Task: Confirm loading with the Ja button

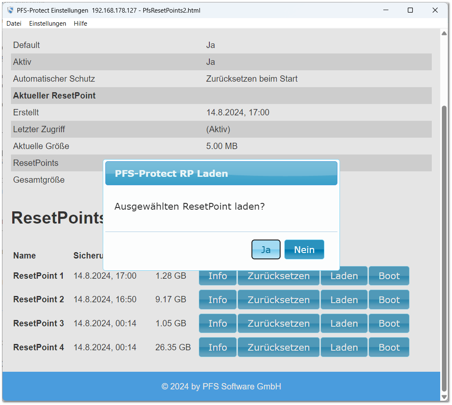Action: tap(266, 250)
